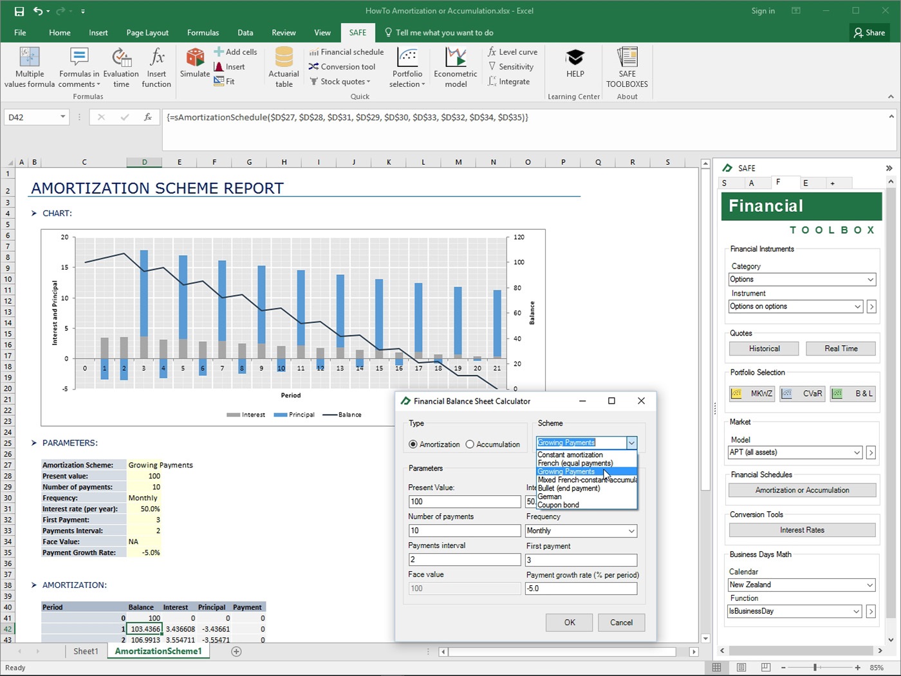This screenshot has height=676, width=901.
Task: Open the File menu tab
Action: (x=20, y=33)
